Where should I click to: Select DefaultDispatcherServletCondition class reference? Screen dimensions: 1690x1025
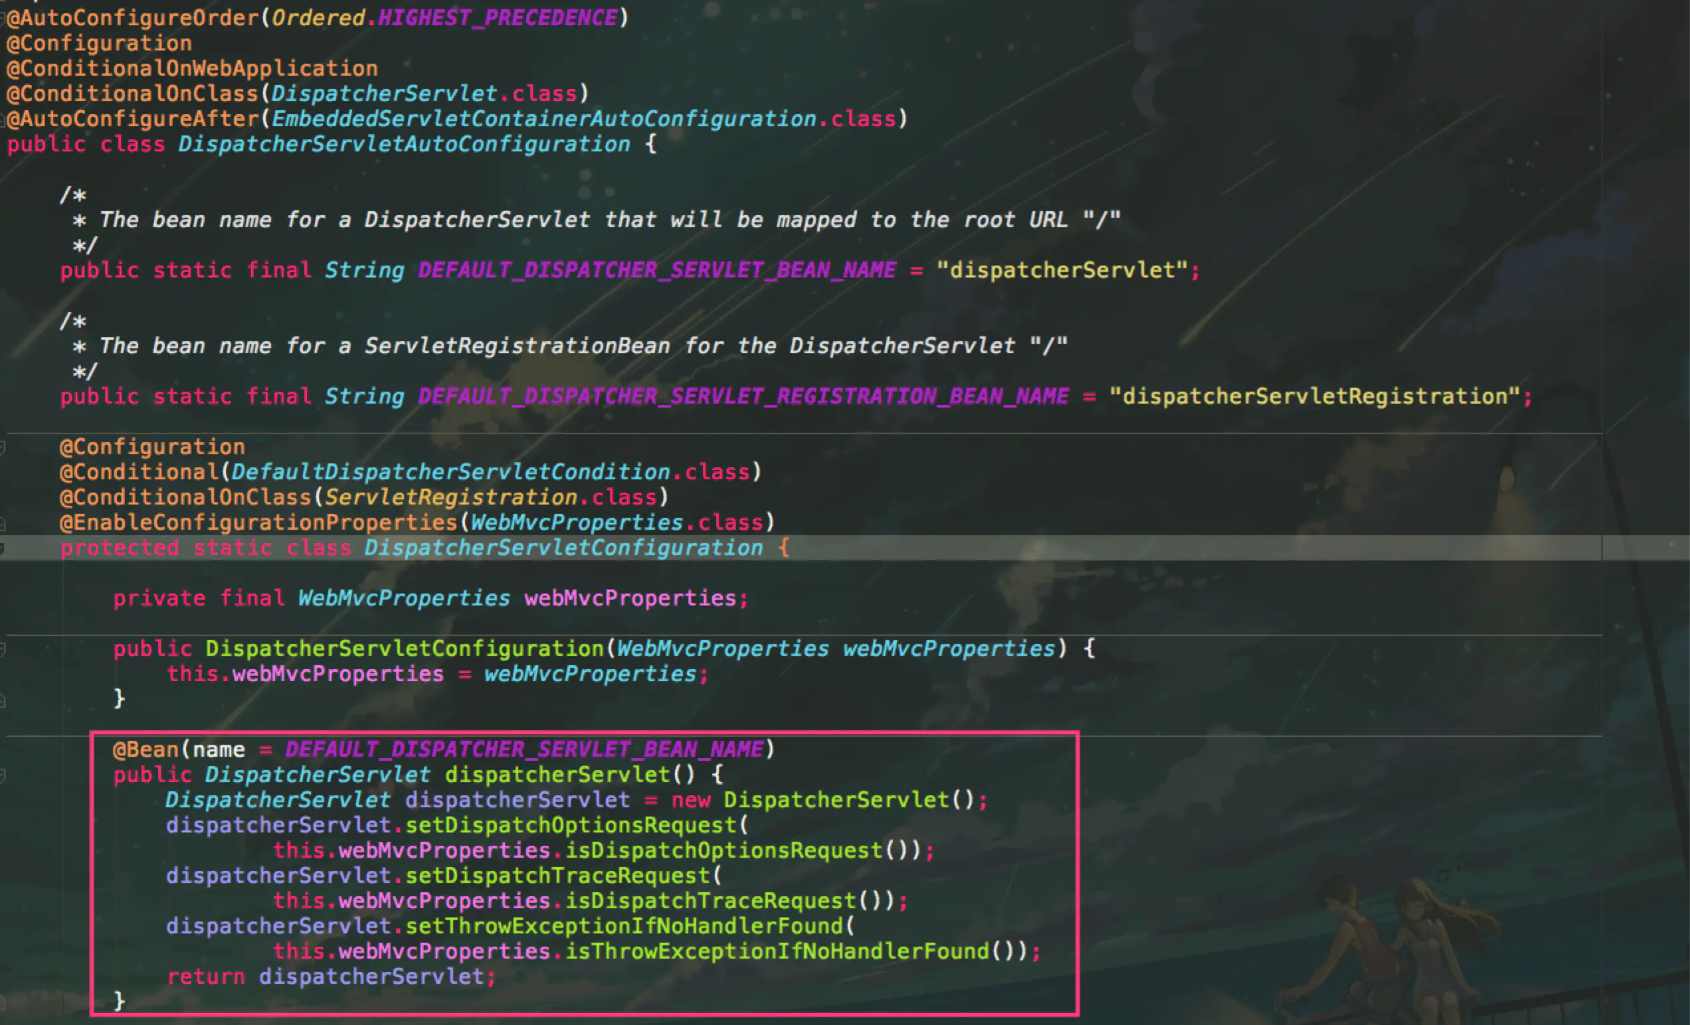(450, 473)
